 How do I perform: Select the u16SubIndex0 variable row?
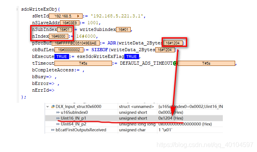point(134,112)
